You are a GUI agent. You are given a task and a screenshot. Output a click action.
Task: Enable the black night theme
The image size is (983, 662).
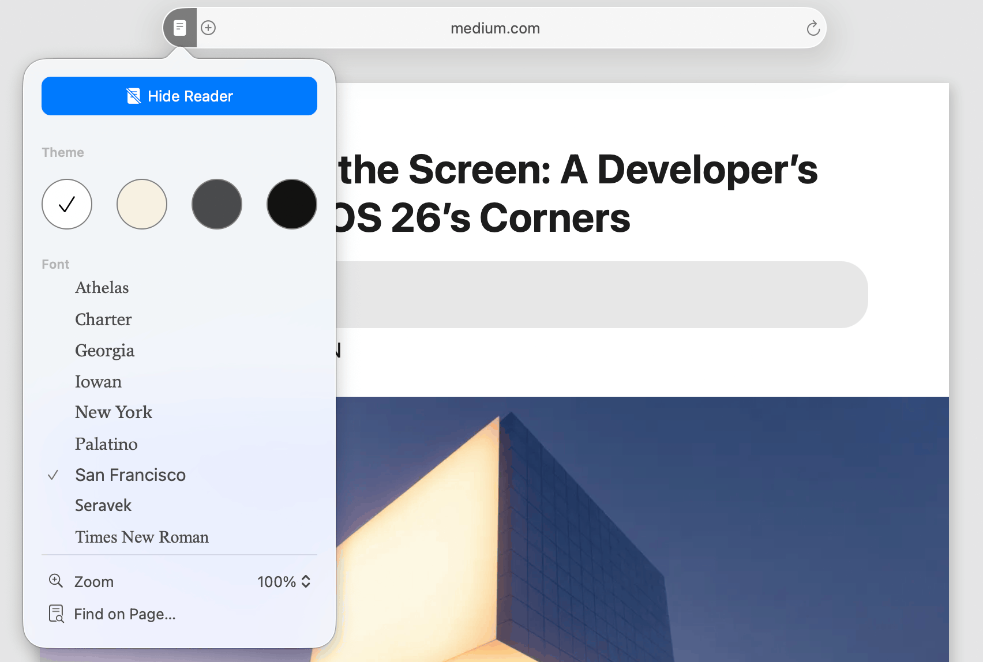(292, 204)
